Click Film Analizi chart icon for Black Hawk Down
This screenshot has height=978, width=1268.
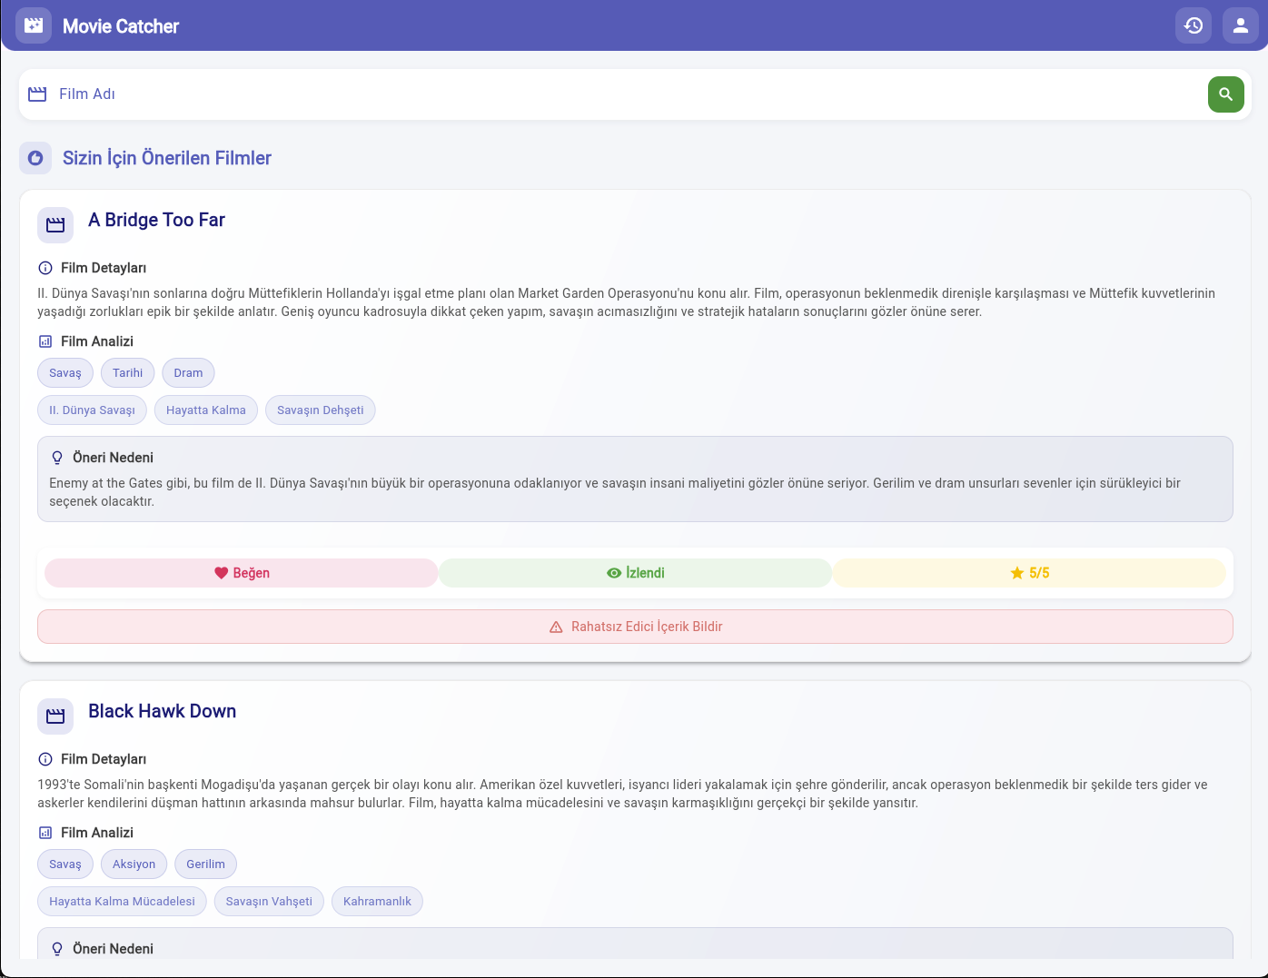(x=45, y=833)
